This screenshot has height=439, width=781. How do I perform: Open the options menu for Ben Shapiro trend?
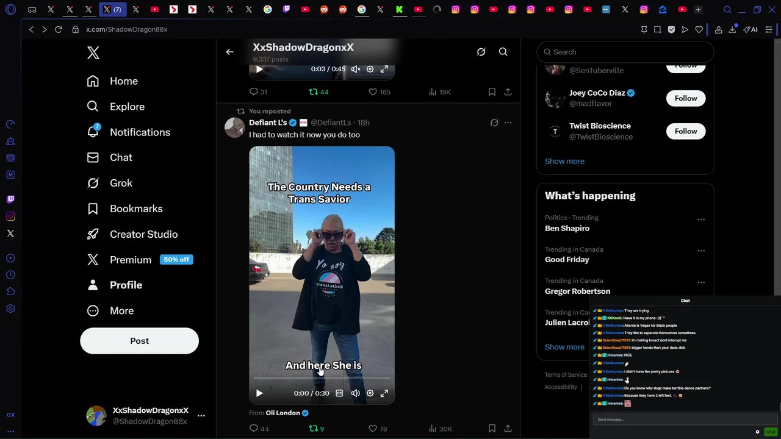coord(701,220)
